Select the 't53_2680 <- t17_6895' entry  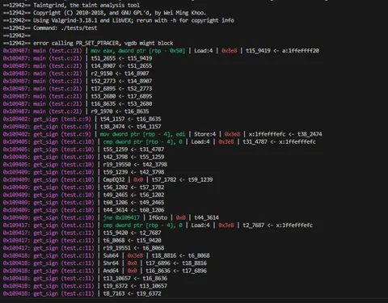(x=121, y=96)
